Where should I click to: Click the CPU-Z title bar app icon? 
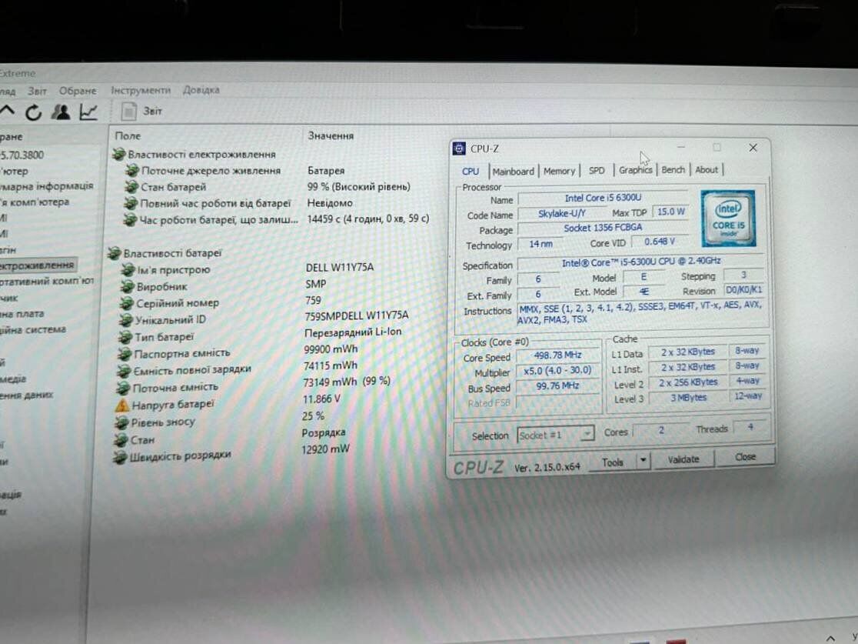click(x=460, y=148)
